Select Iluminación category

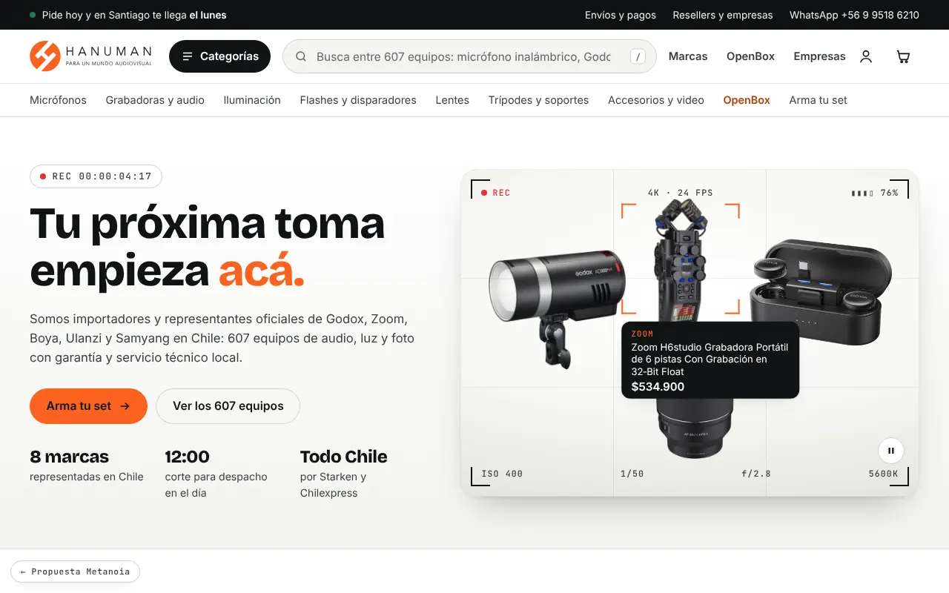point(252,100)
